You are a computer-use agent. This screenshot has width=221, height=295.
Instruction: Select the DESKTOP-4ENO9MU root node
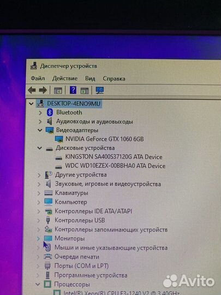[74, 103]
